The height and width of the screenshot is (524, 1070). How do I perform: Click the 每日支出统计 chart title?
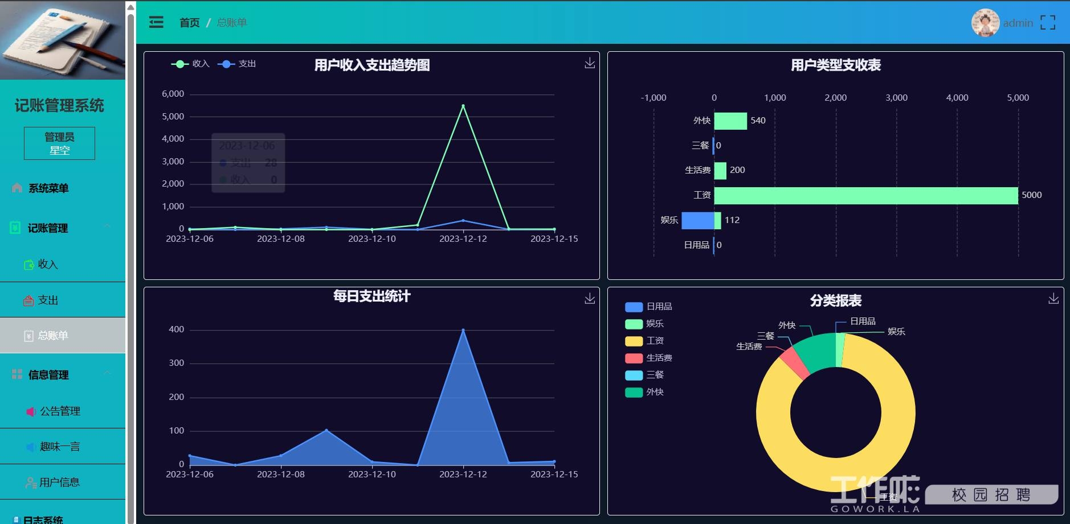pyautogui.click(x=371, y=296)
